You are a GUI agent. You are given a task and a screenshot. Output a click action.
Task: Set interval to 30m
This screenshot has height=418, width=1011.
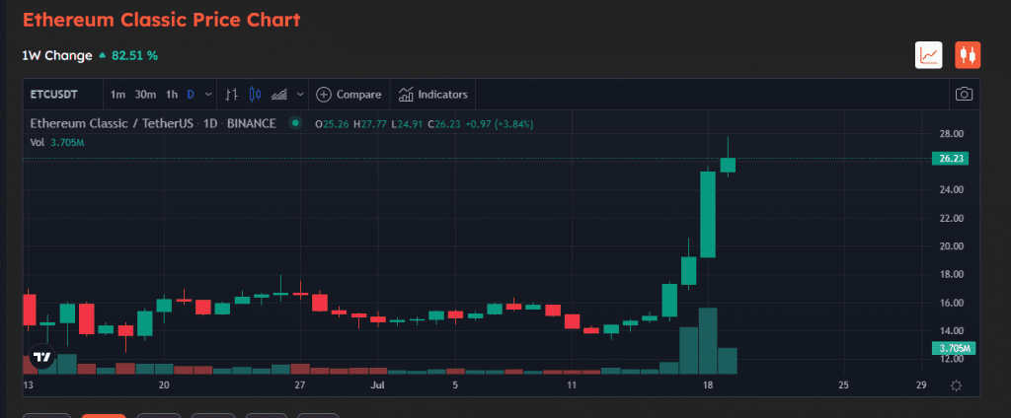point(145,95)
